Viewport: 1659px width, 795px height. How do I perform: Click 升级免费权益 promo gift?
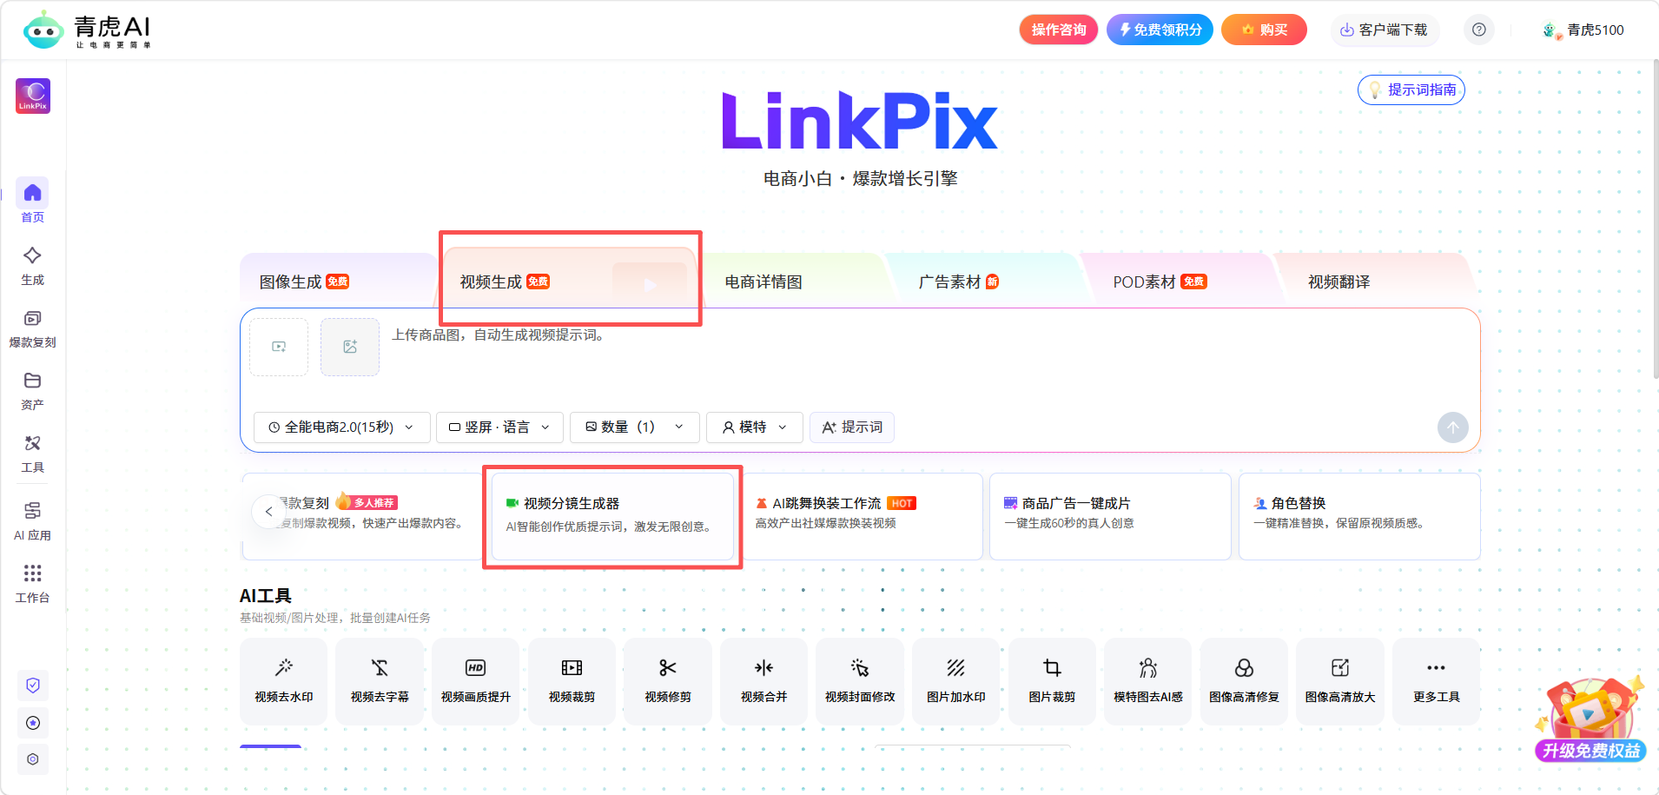point(1590,719)
